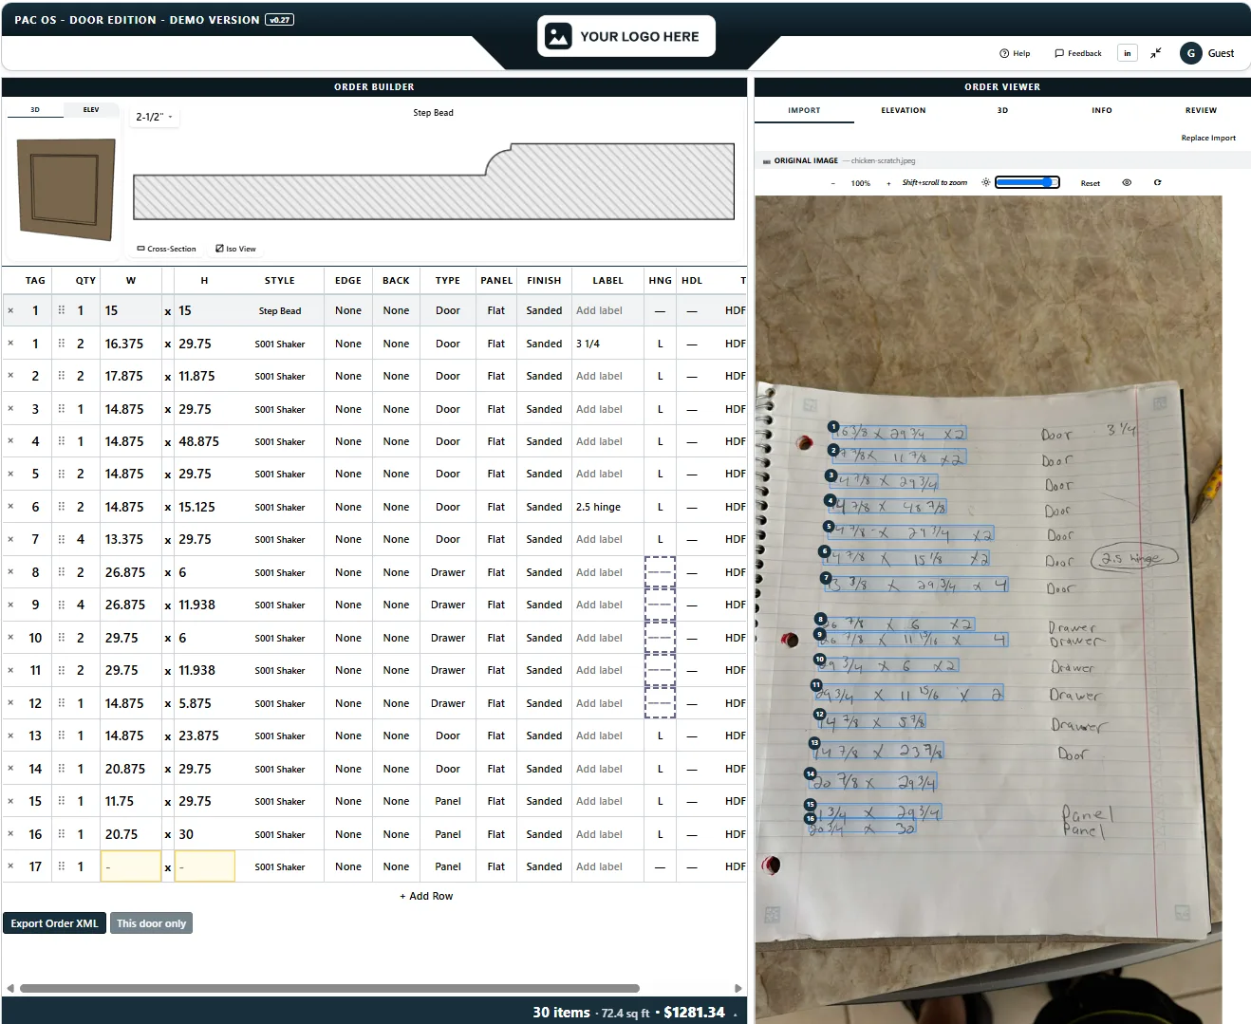Select marker 11 on the imported image

(816, 684)
